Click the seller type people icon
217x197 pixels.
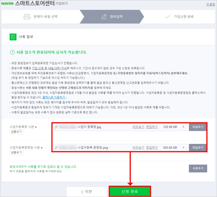(27, 17)
